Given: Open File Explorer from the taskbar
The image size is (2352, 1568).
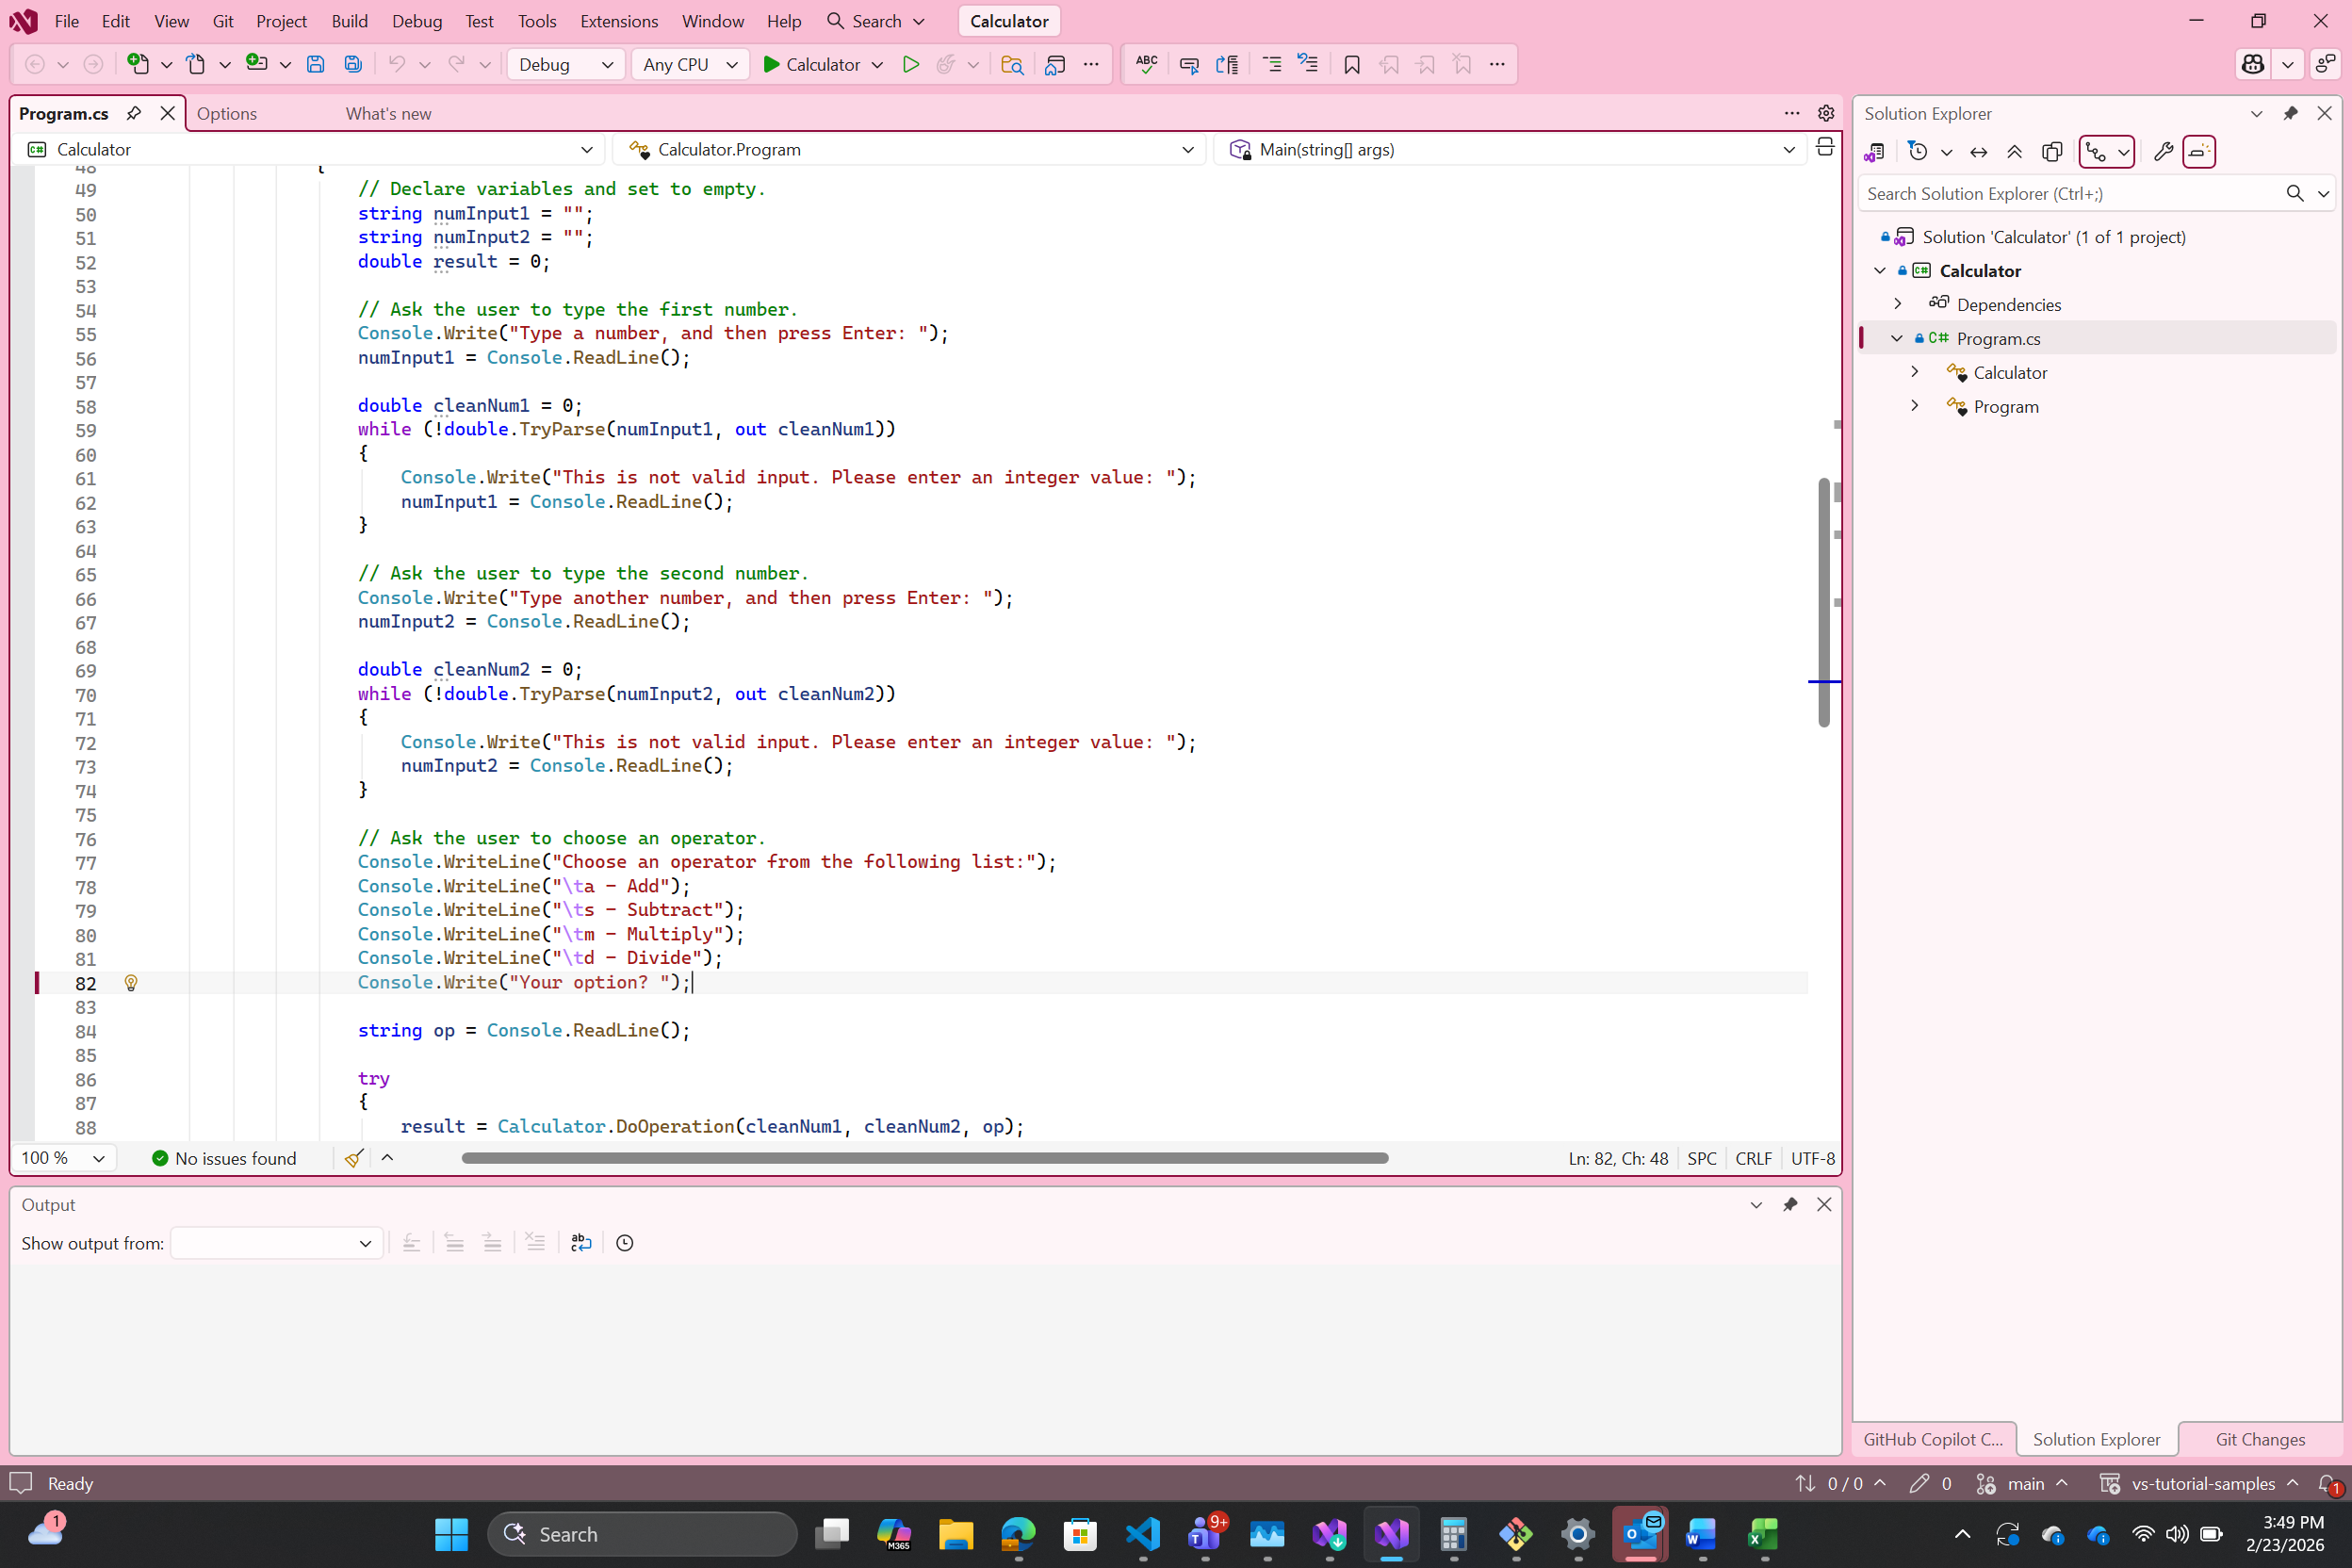Looking at the screenshot, I should coord(956,1534).
